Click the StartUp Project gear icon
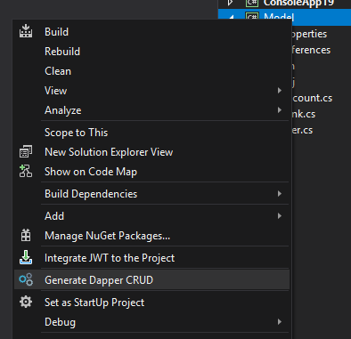The width and height of the screenshot is (351, 339). pos(26,302)
